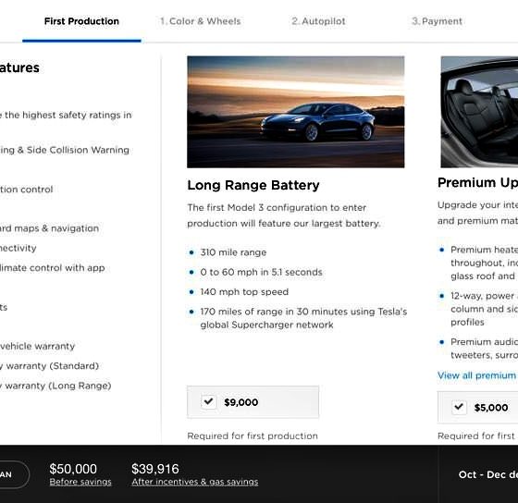Toggle the $9,000 Long Range Battery checkbox

[x=208, y=402]
